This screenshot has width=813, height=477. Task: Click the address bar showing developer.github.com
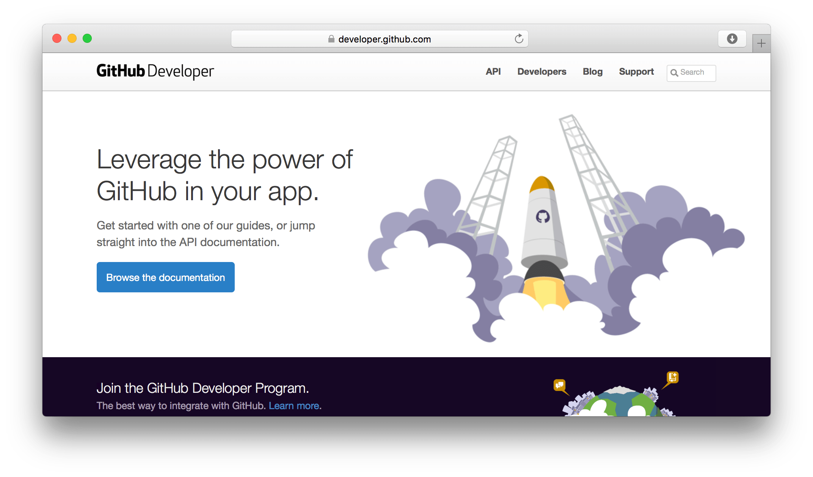pos(384,39)
